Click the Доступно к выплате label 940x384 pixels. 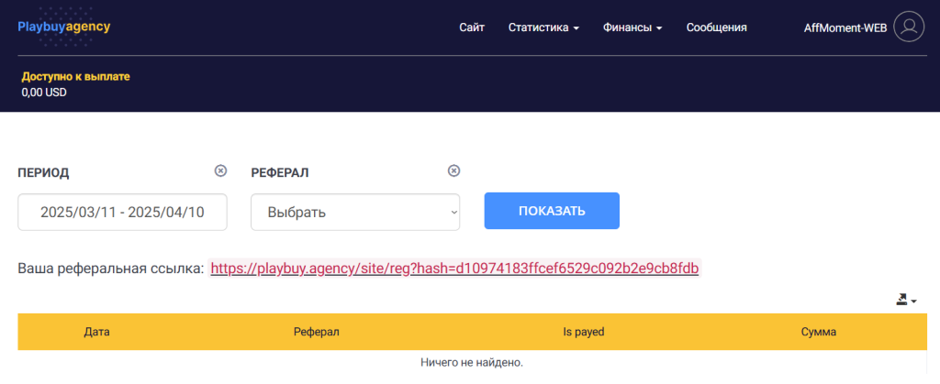pos(75,76)
